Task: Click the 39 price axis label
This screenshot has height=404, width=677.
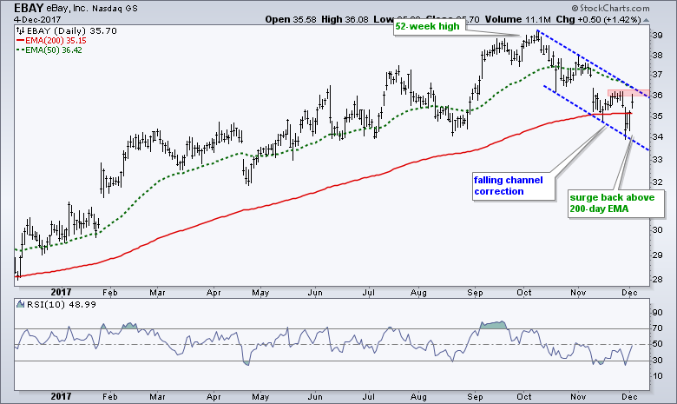Action: 657,36
